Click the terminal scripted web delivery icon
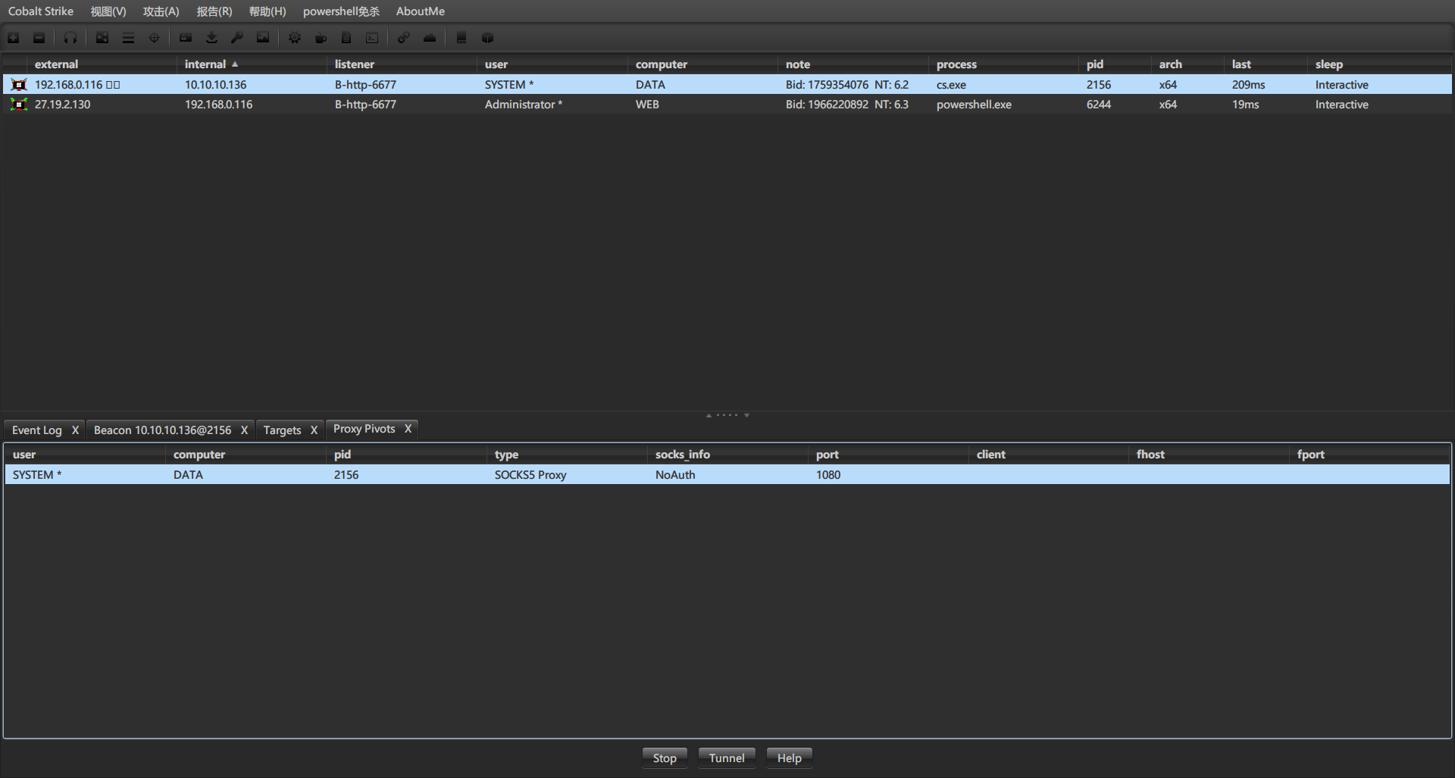Viewport: 1455px width, 778px height. click(x=372, y=38)
